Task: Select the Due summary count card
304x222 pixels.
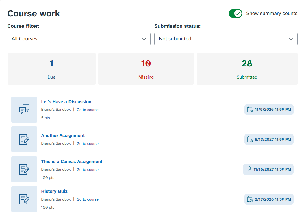Action: [51, 69]
